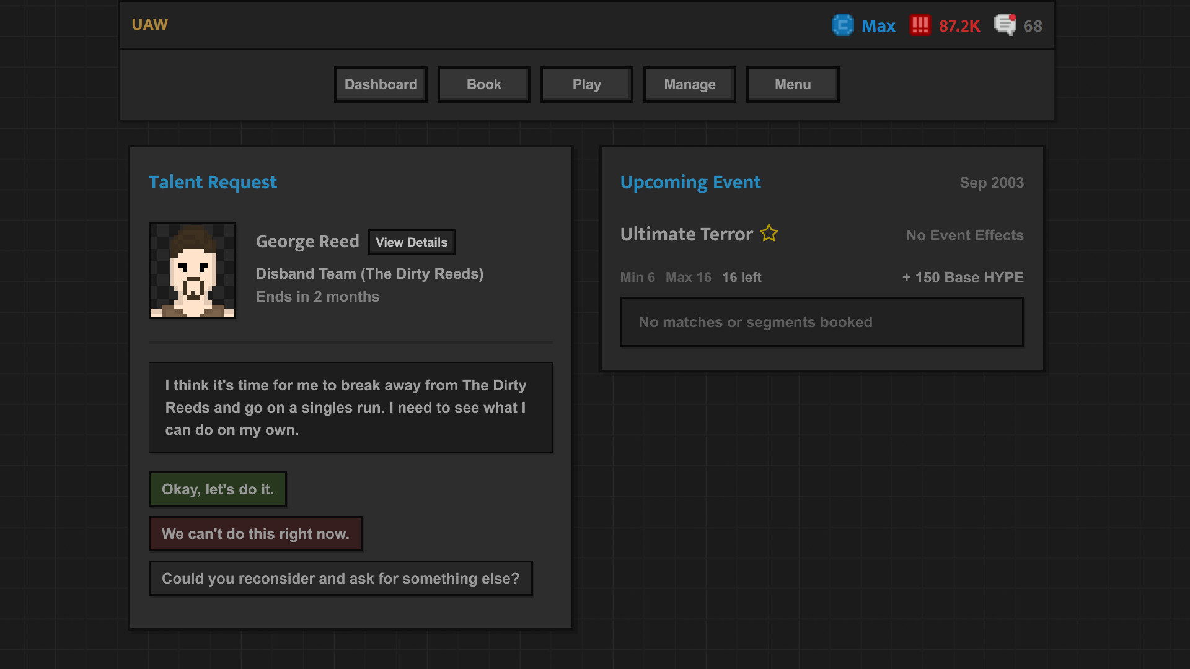The width and height of the screenshot is (1190, 669).
Task: Click the "No matches or segments booked" box
Action: tap(821, 322)
